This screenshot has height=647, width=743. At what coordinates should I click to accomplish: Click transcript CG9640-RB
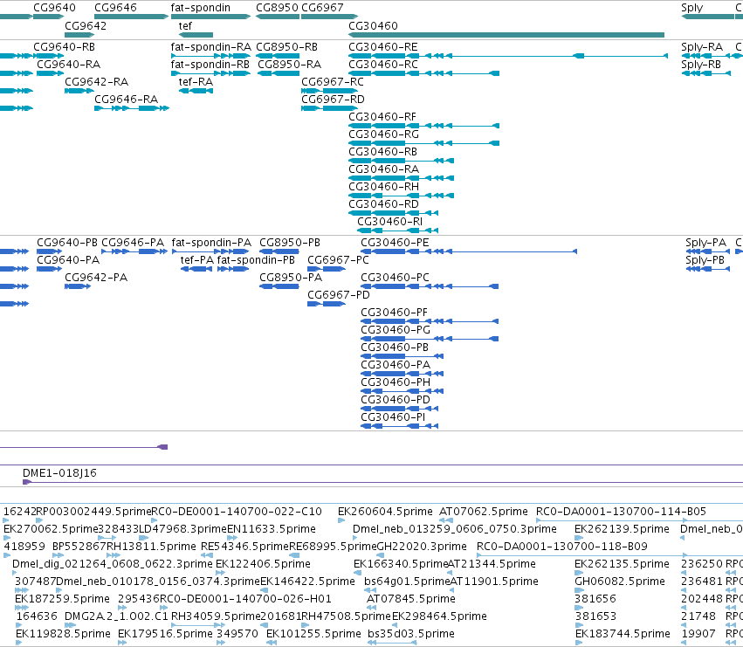click(64, 47)
